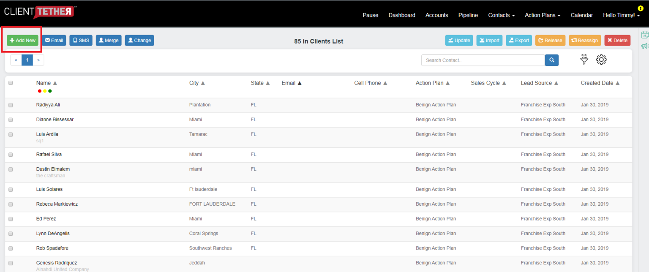
Task: Click the Reassign button
Action: pyautogui.click(x=585, y=40)
